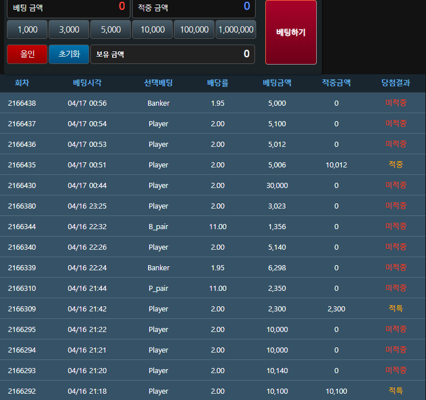Place the bet with 베팅하기 button

click(x=290, y=33)
